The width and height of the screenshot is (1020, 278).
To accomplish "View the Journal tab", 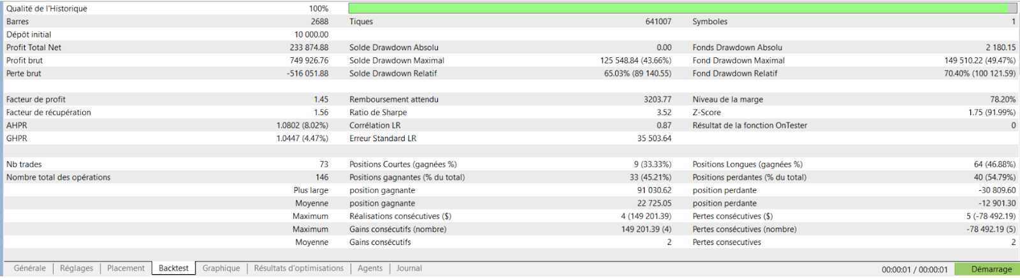I will pos(409,268).
